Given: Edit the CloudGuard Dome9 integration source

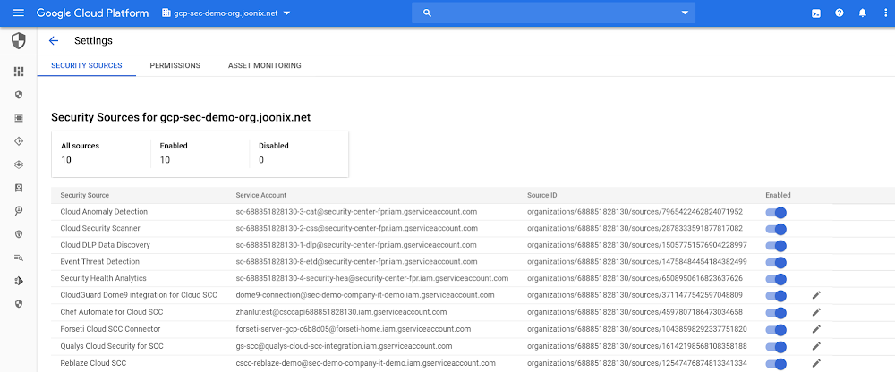Looking at the screenshot, I should click(816, 295).
